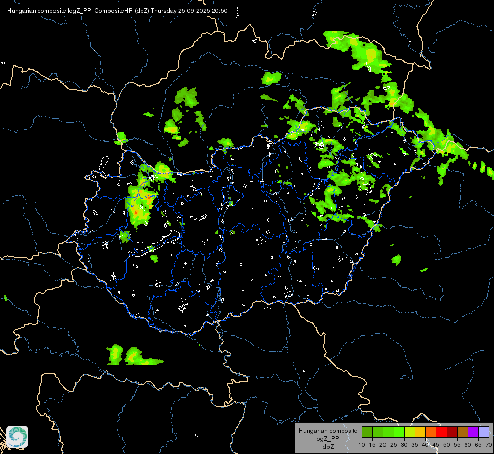
Task: Click the legend scale value '25'
Action: point(394,445)
